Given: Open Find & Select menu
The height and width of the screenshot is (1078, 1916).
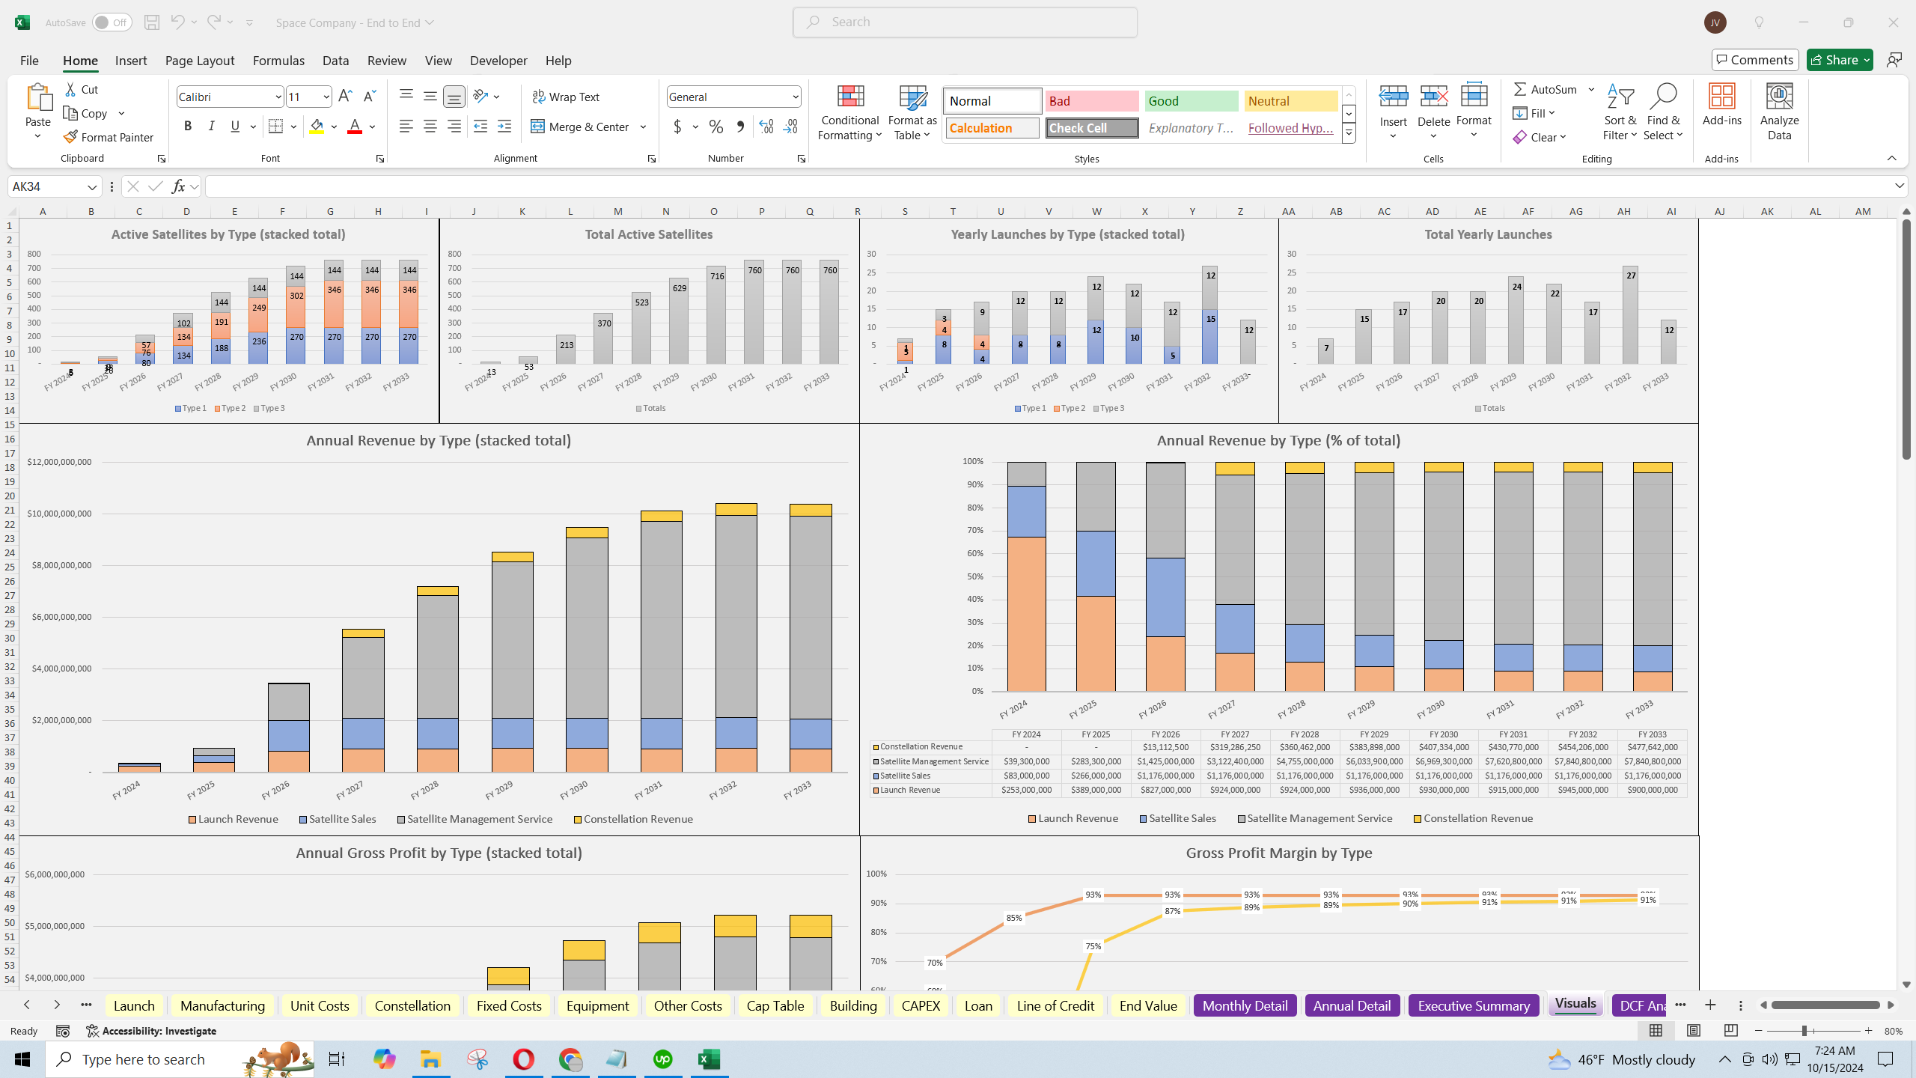Looking at the screenshot, I should 1663,112.
